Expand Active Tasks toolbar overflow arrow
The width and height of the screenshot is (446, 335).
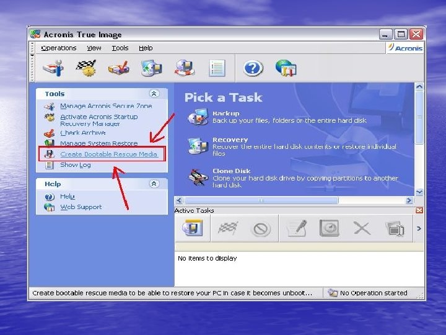click(419, 228)
